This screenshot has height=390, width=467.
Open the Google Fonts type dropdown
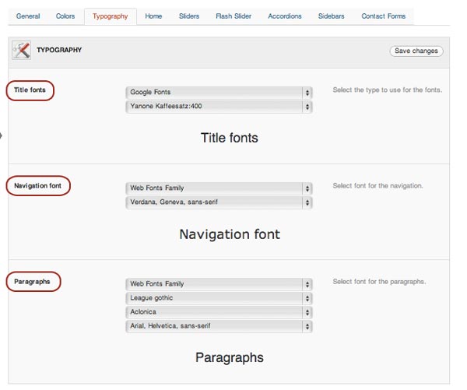[219, 93]
